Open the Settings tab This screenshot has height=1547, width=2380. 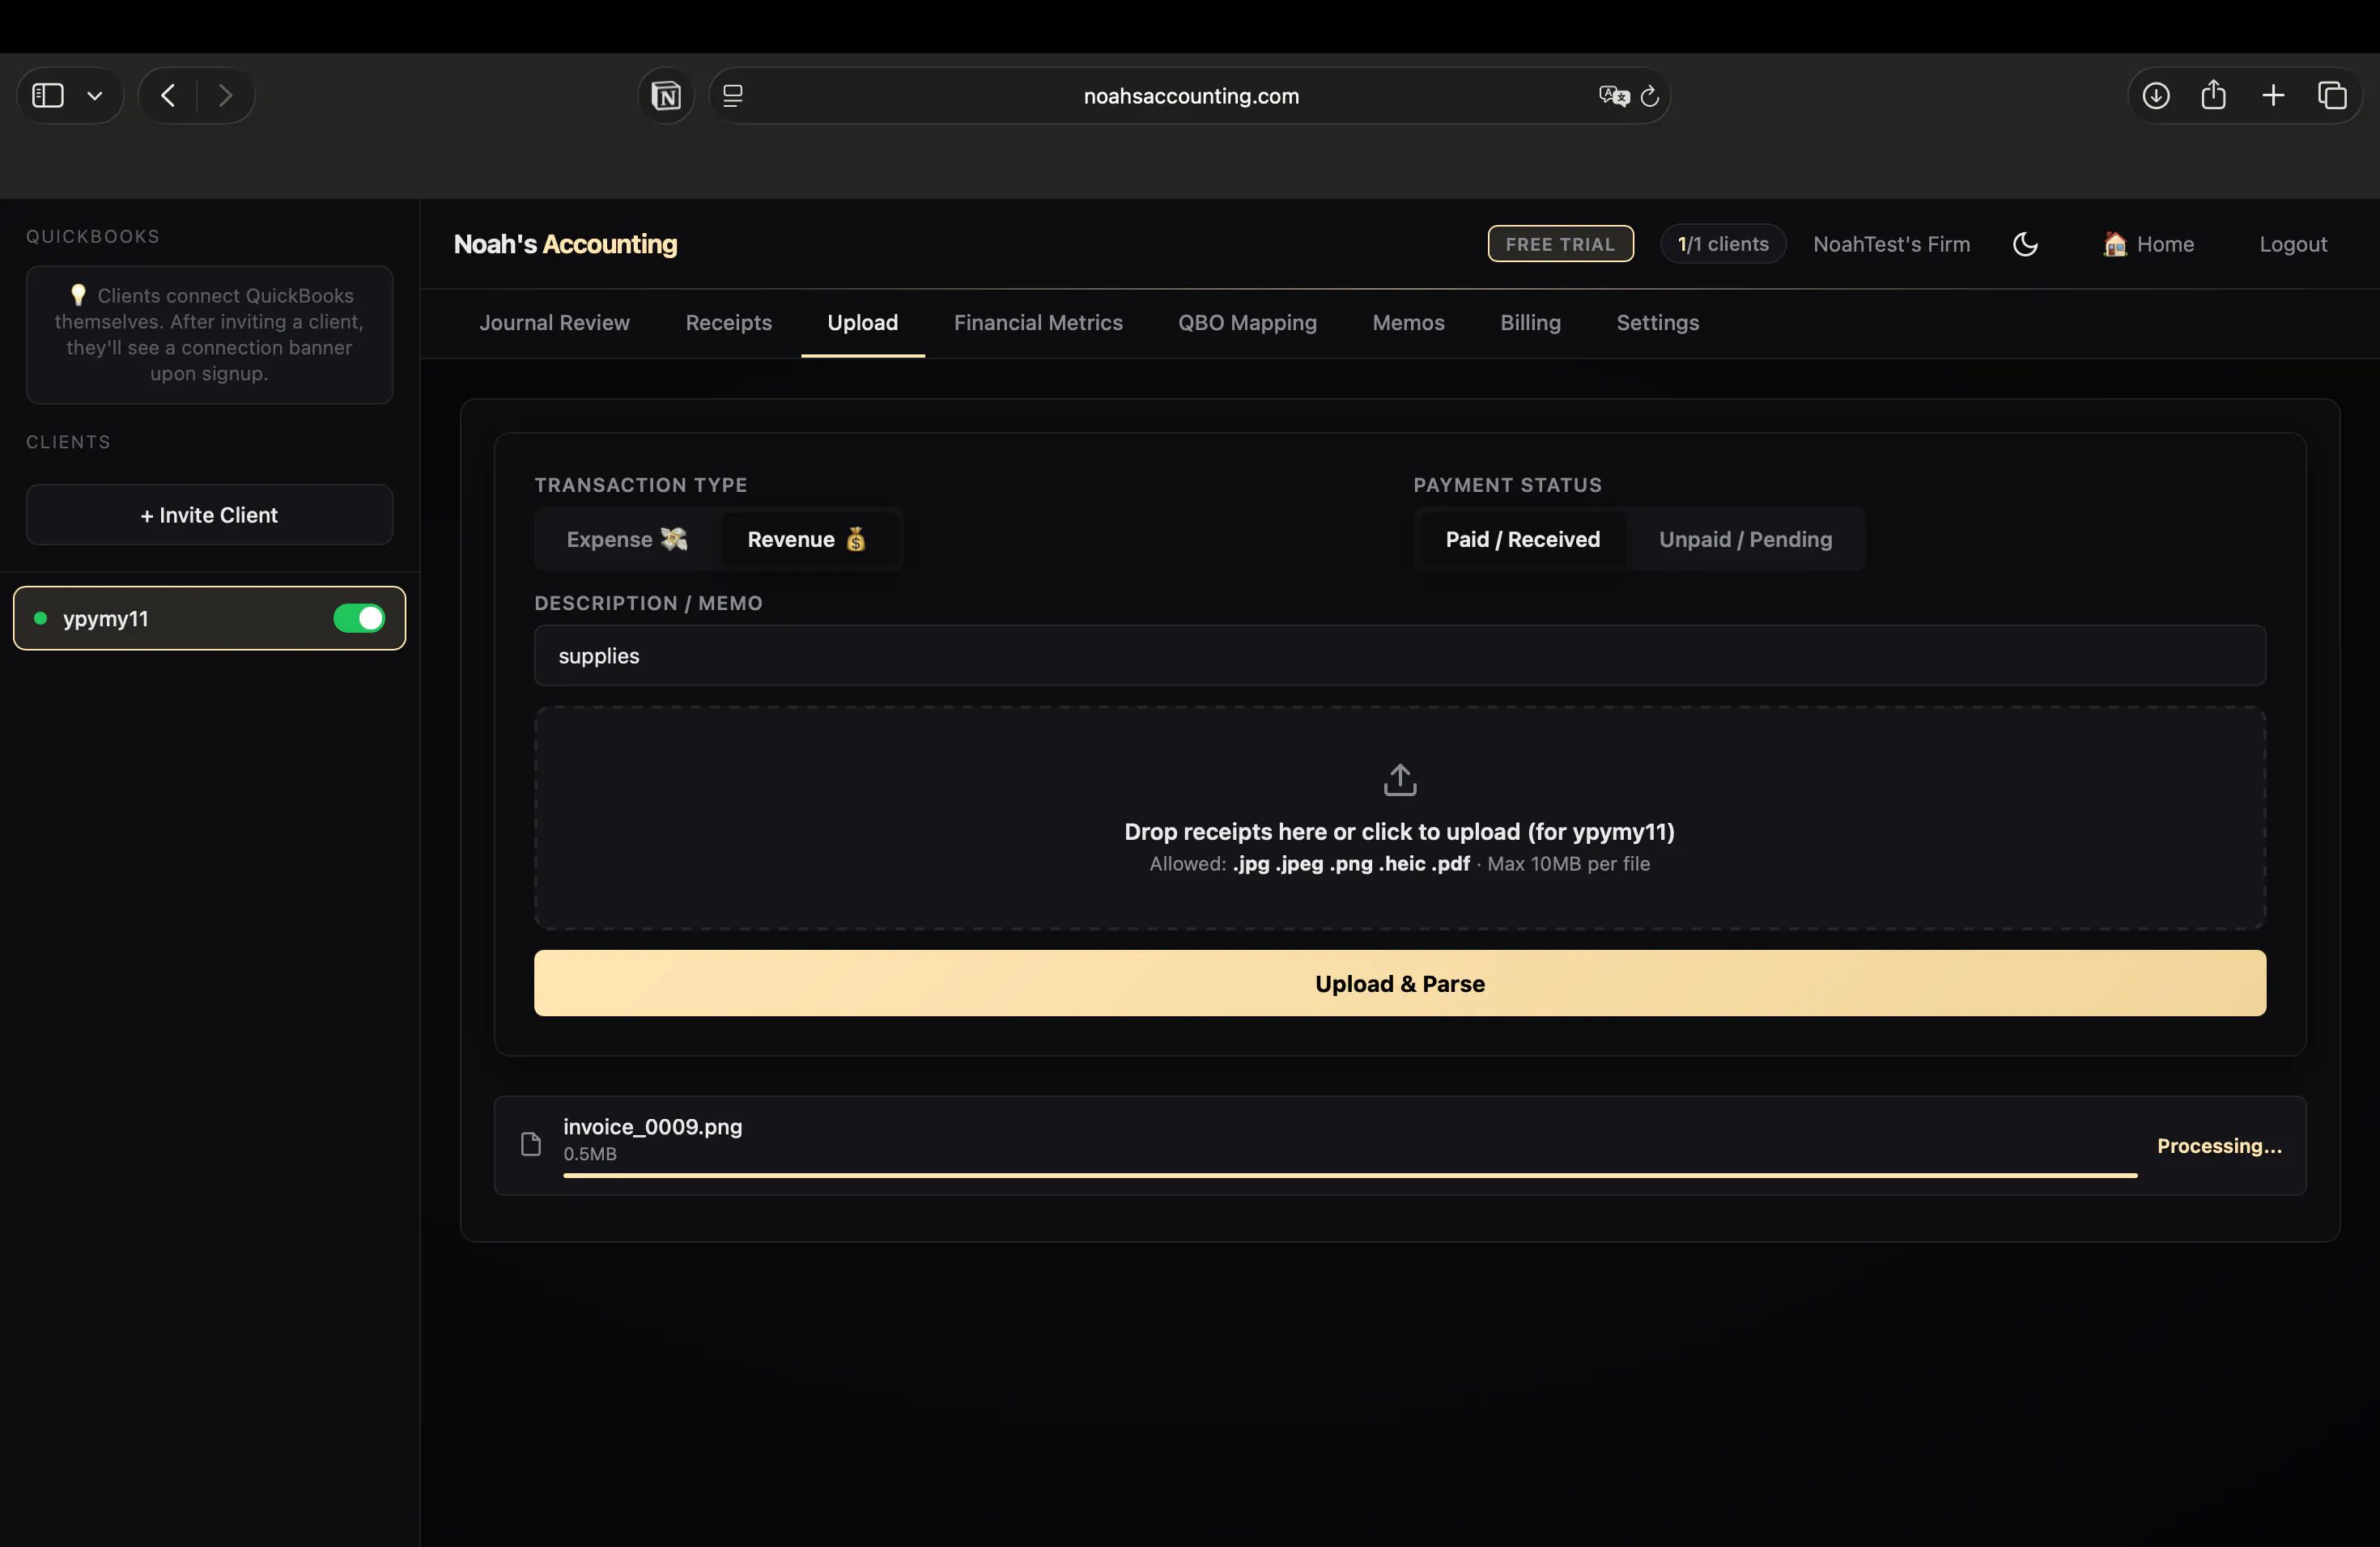[x=1657, y=323]
